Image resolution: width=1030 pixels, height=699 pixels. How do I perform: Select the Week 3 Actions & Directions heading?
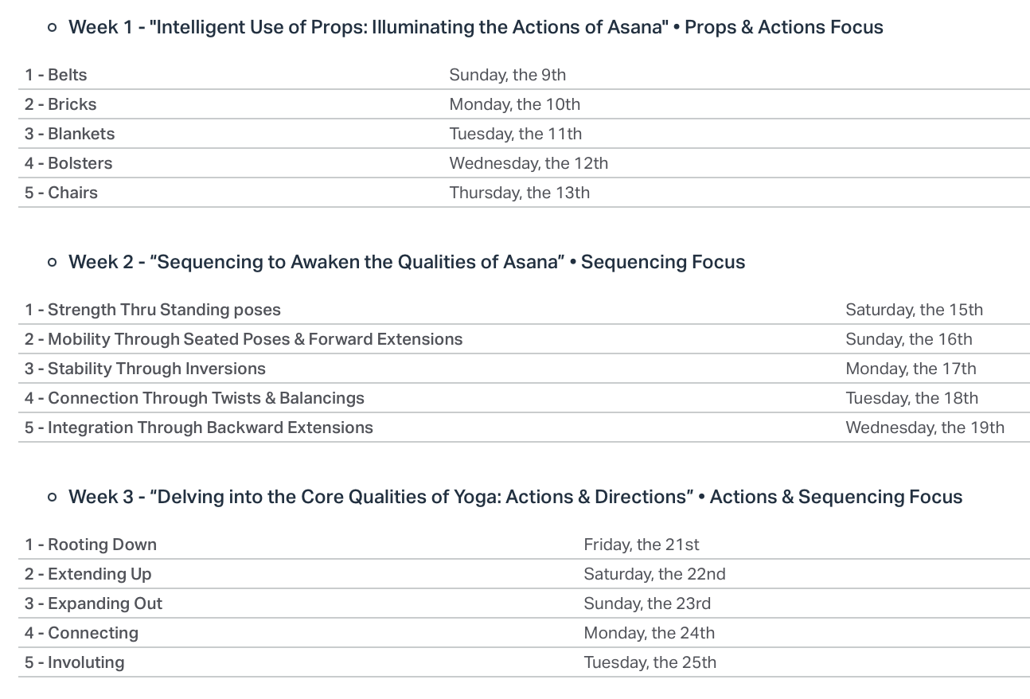[515, 497]
